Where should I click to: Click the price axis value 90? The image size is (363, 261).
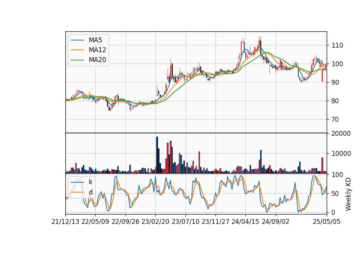click(335, 82)
